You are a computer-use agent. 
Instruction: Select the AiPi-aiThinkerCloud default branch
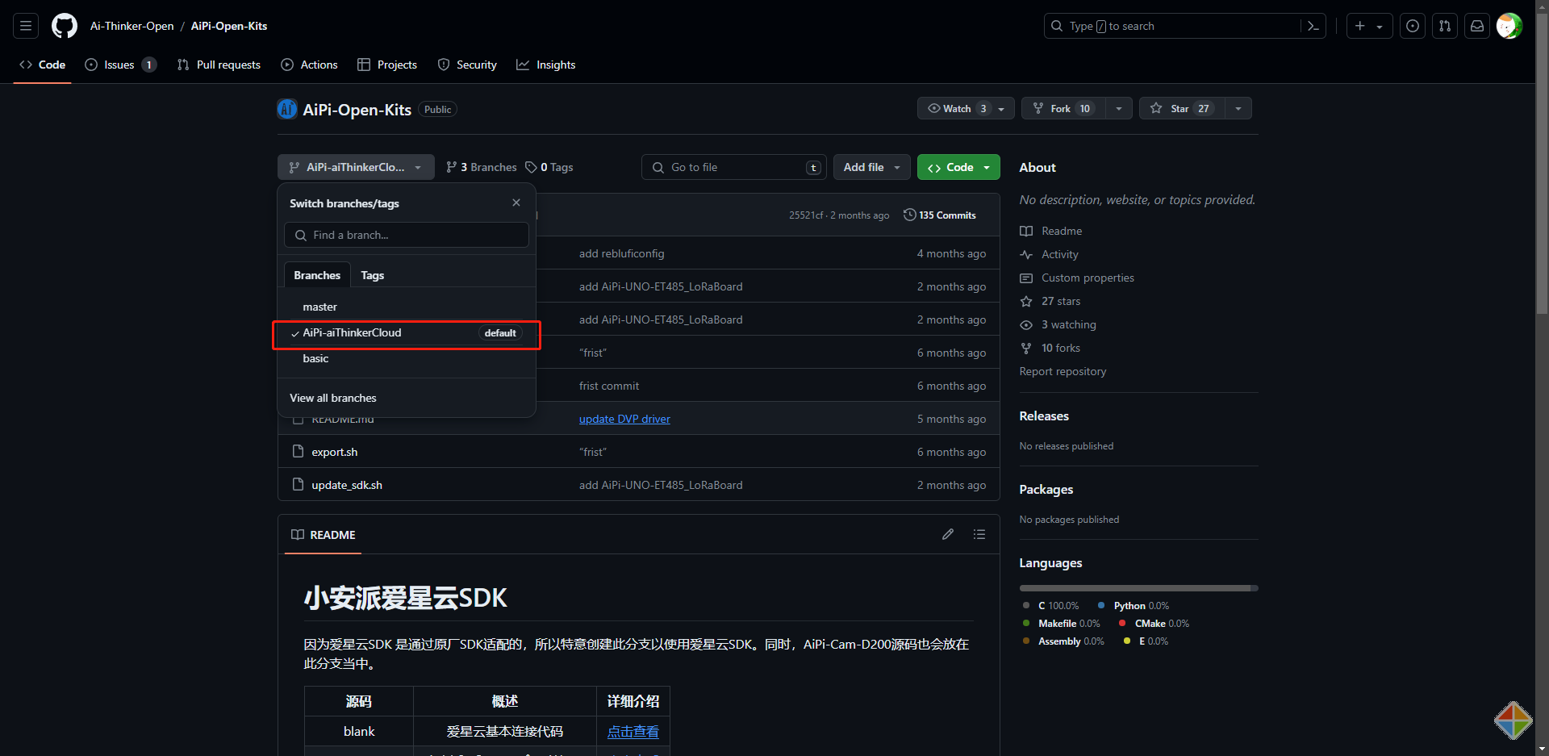pyautogui.click(x=407, y=332)
